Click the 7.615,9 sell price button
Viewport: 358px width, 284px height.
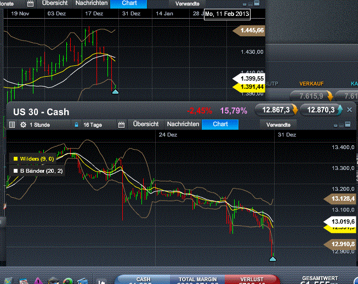point(311,96)
